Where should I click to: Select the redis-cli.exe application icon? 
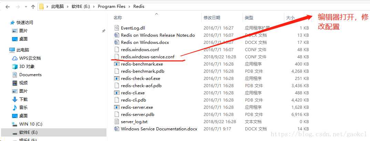coord(116,93)
